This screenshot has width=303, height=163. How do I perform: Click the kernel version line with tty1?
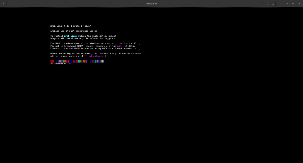70,26
